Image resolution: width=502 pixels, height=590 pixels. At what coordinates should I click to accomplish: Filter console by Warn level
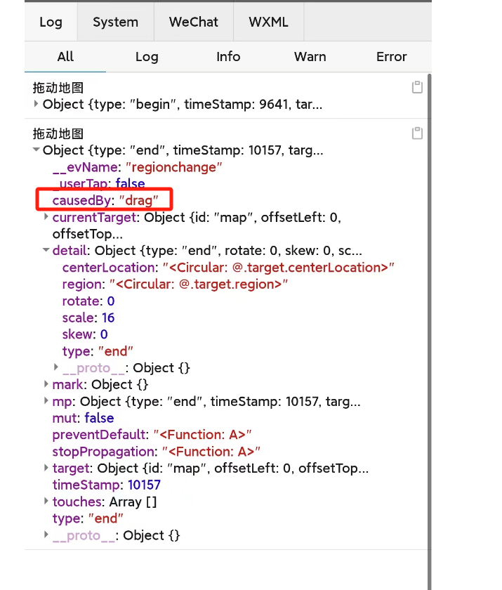tap(310, 56)
